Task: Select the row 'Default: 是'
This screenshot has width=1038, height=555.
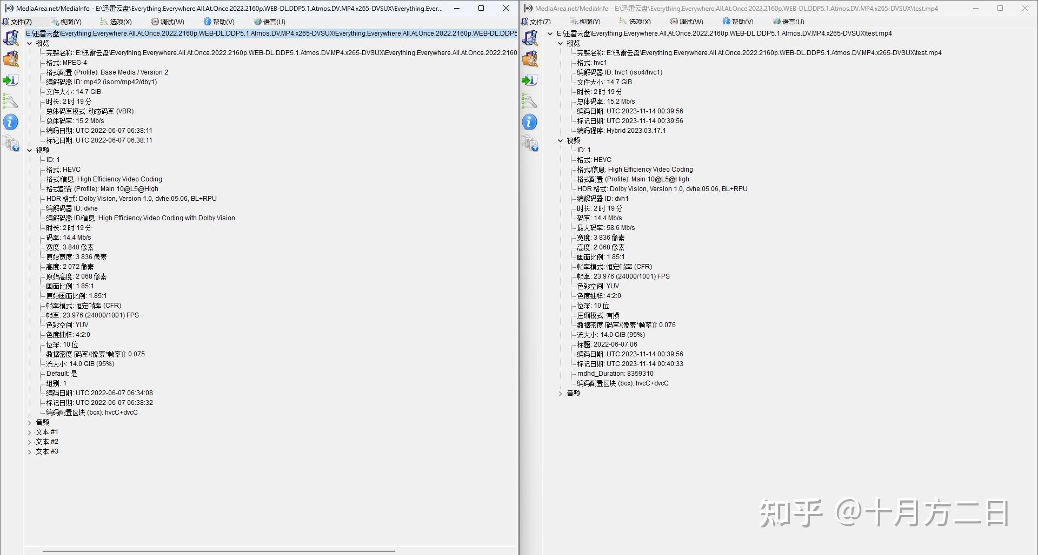Action: click(x=62, y=374)
